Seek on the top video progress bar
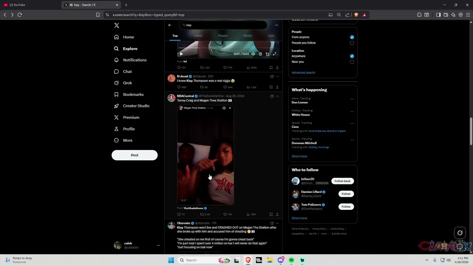The width and height of the screenshot is (473, 266). (x=228, y=48)
